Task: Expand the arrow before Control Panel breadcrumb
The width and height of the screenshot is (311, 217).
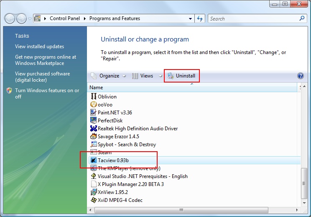Action: tap(45, 18)
